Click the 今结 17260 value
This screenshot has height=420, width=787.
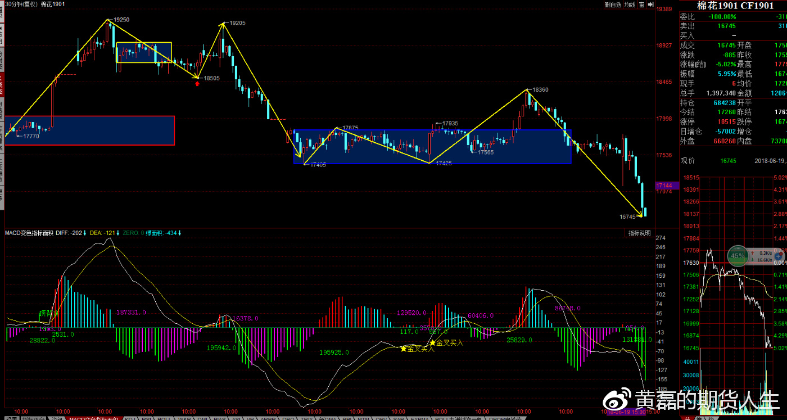click(727, 112)
